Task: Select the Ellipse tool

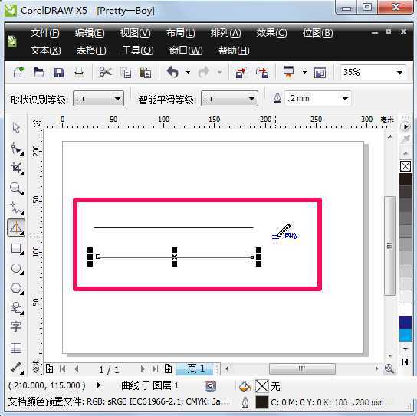Action: (17, 268)
